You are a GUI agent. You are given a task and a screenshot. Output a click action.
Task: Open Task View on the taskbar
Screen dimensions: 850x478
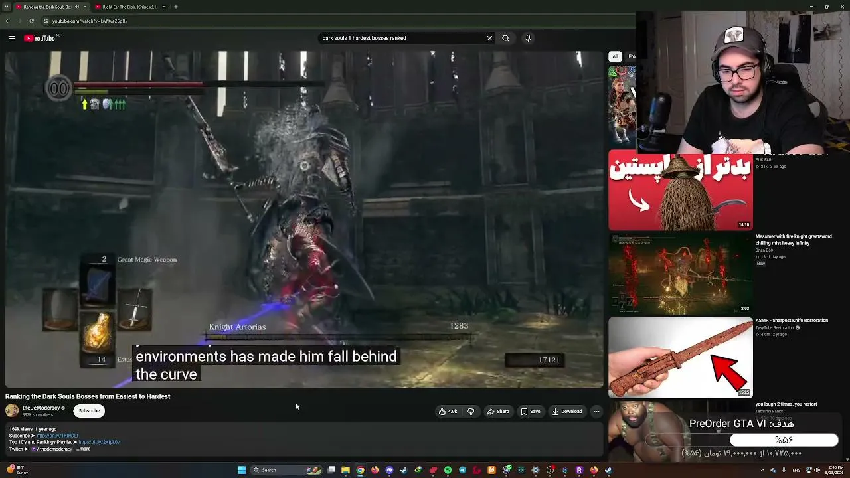331,470
